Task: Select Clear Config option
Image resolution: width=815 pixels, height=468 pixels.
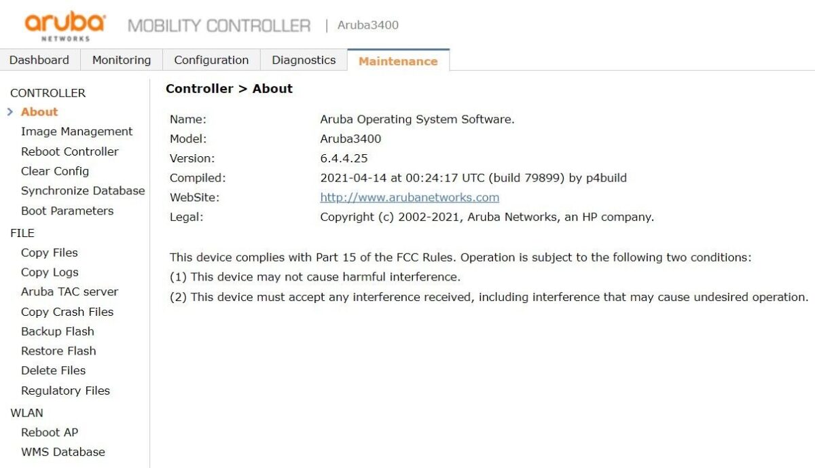Action: [55, 171]
